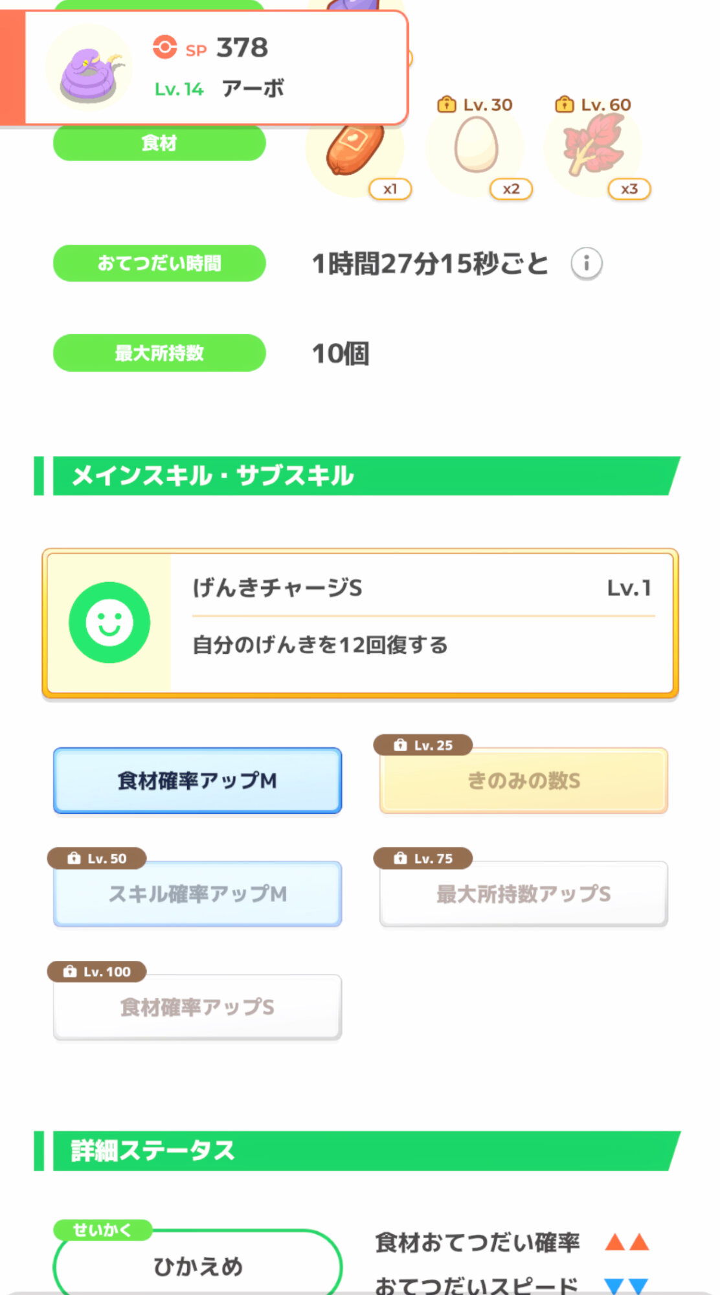Tap the 最大所持数 label
720x1295 pixels.
[159, 353]
